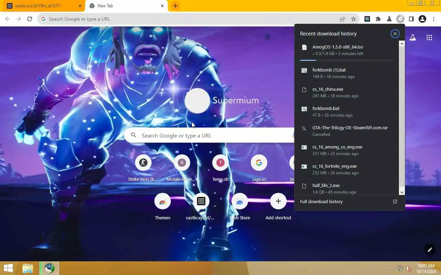Open the Themes shortcut
Viewport: 441px width, 275px height.
(163, 207)
